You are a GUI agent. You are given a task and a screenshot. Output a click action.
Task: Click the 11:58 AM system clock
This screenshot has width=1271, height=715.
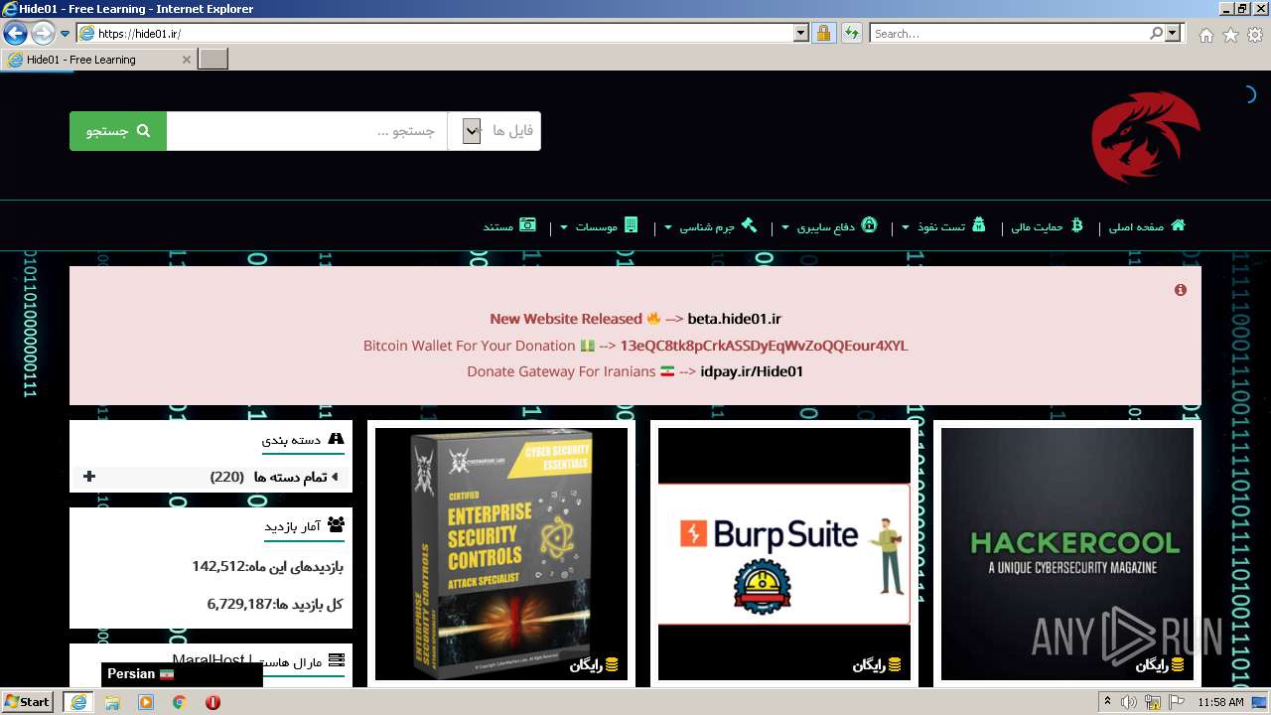tap(1220, 702)
